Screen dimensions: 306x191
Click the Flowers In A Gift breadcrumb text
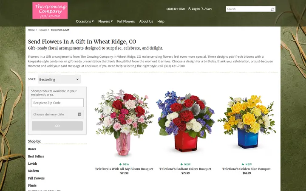click(60, 30)
